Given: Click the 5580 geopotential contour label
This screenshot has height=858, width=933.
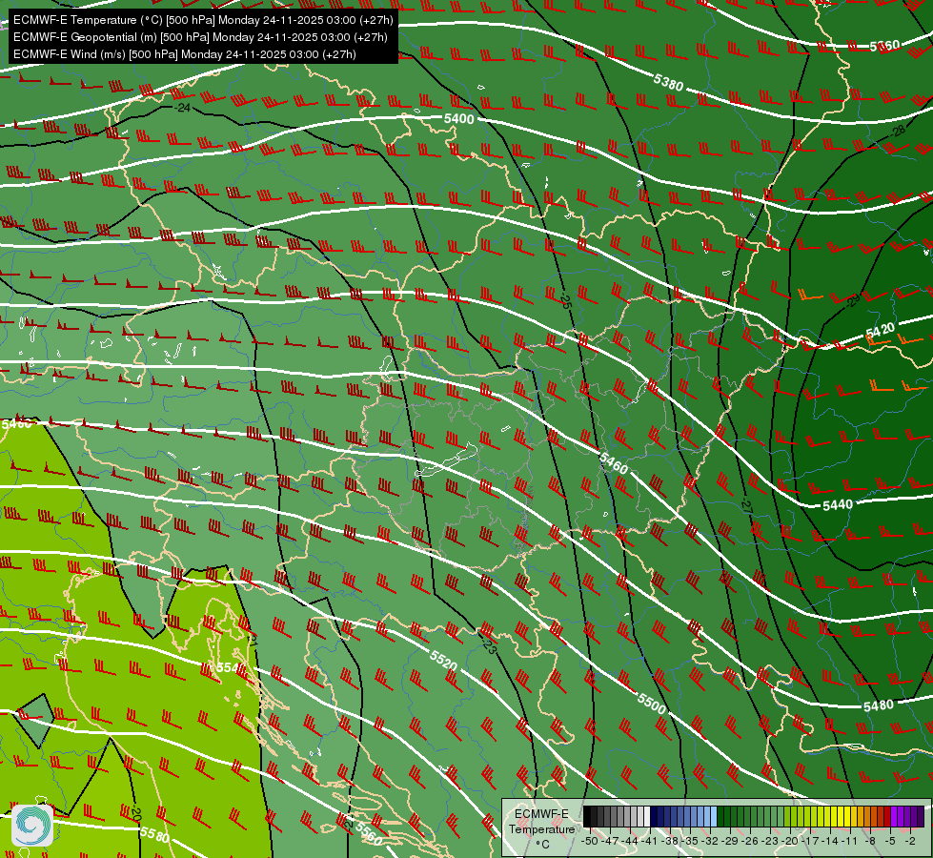Looking at the screenshot, I should pos(154,834).
